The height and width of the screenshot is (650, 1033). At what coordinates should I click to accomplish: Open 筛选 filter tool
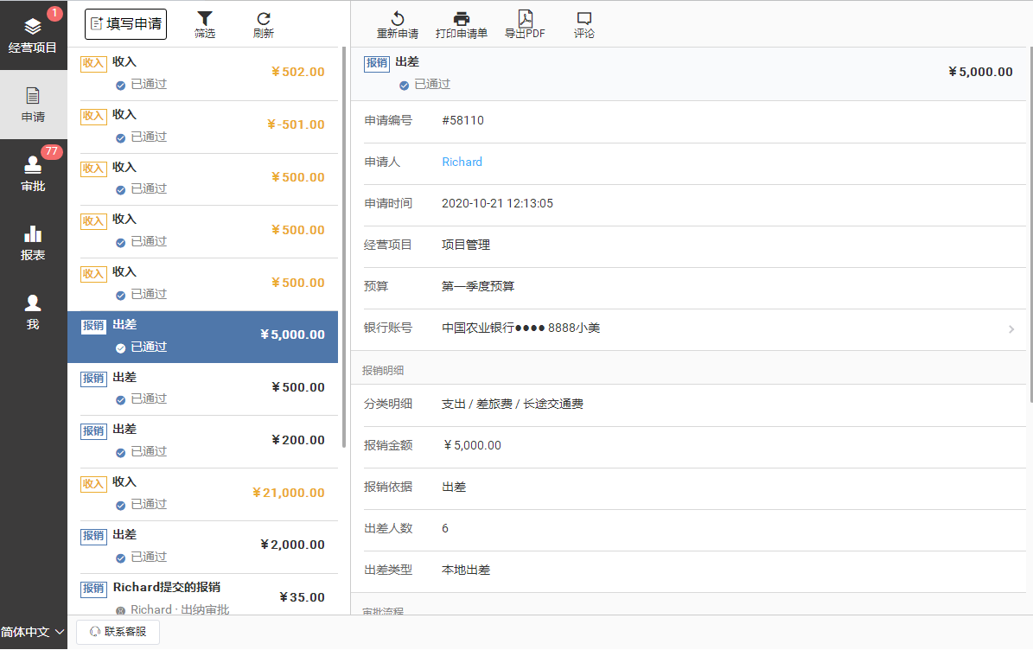(x=205, y=24)
